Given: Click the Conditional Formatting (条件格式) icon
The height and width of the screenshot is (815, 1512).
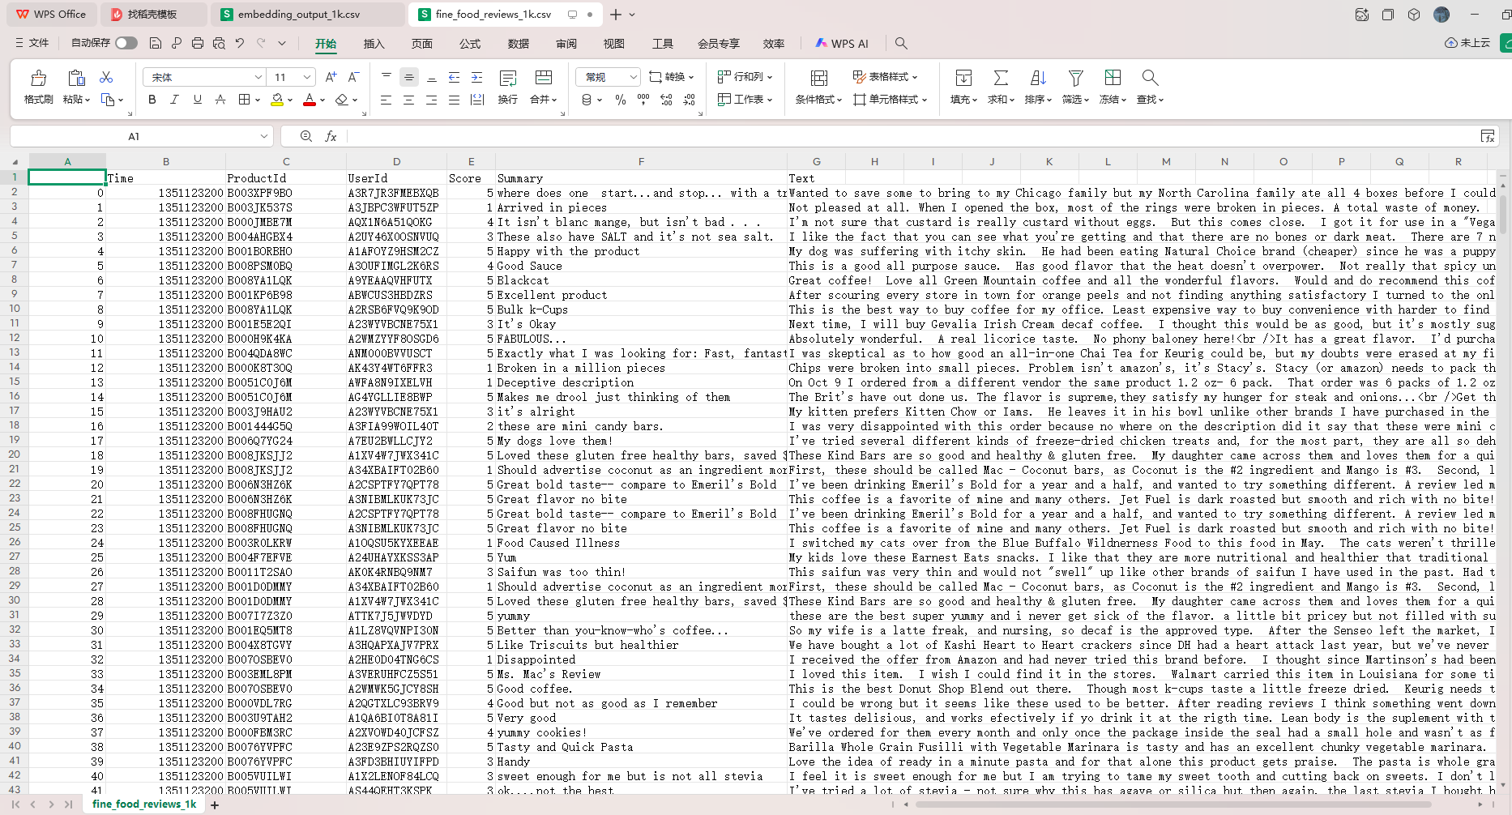Looking at the screenshot, I should tap(819, 78).
